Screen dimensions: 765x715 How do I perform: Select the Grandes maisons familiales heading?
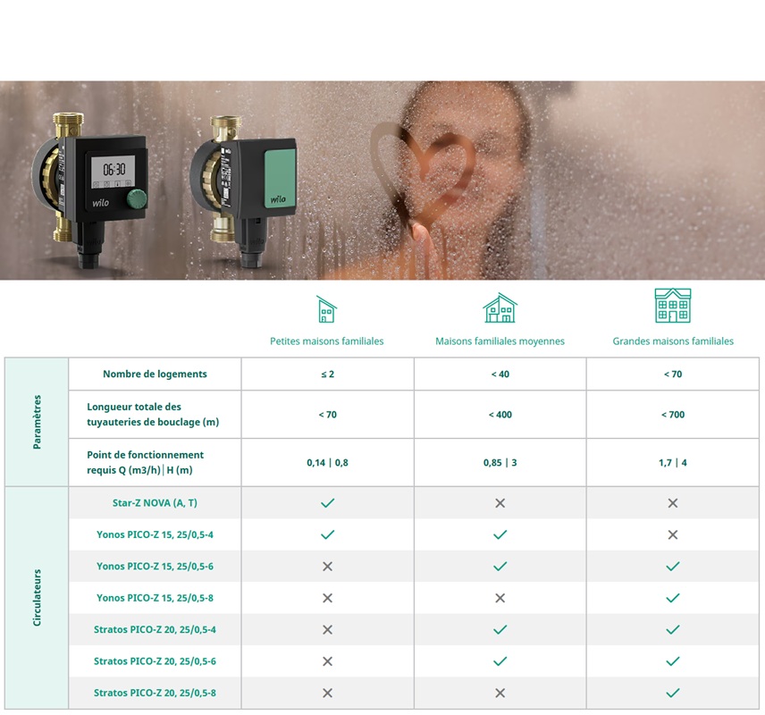673,341
